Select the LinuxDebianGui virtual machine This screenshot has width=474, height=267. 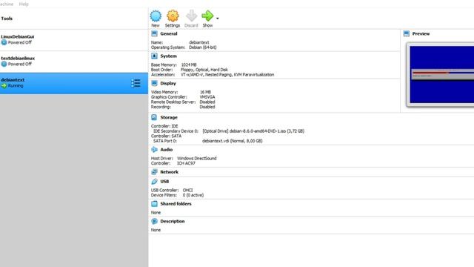tap(74, 39)
